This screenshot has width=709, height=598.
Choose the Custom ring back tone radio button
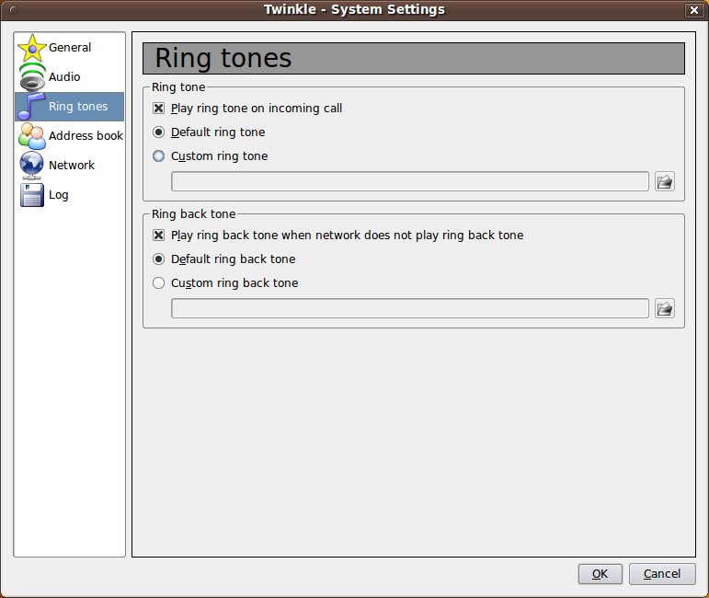click(x=159, y=283)
